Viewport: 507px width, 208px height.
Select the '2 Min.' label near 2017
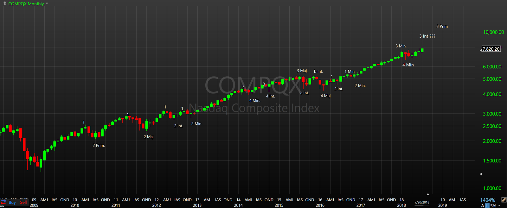[360, 85]
